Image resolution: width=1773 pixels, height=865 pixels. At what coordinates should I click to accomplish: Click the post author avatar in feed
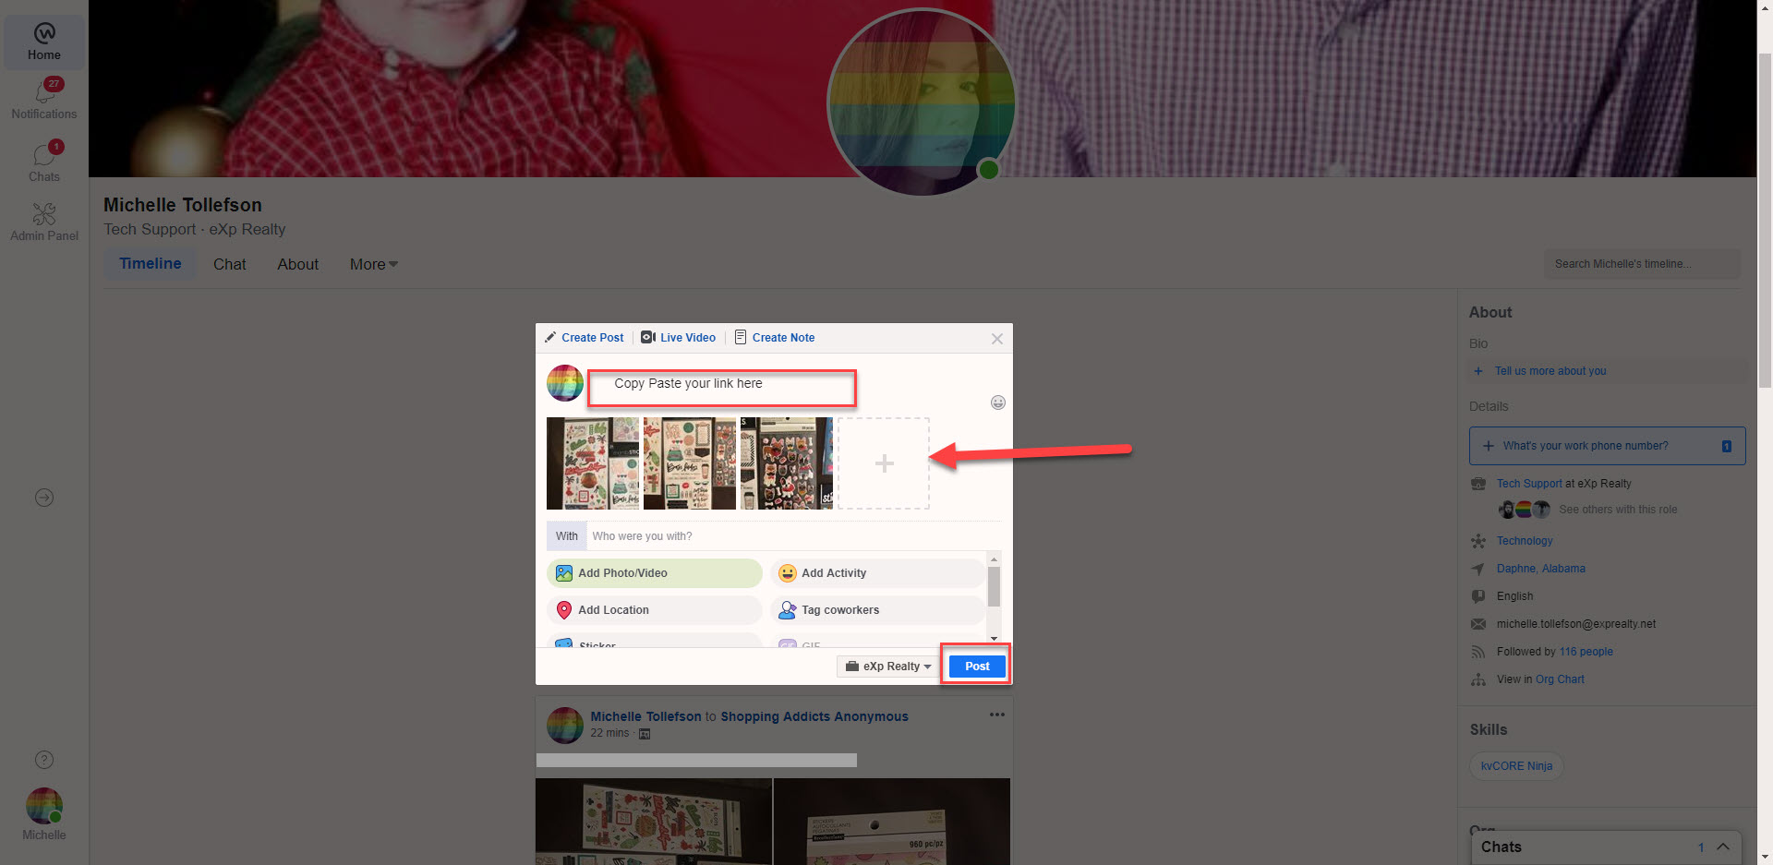[x=565, y=726]
